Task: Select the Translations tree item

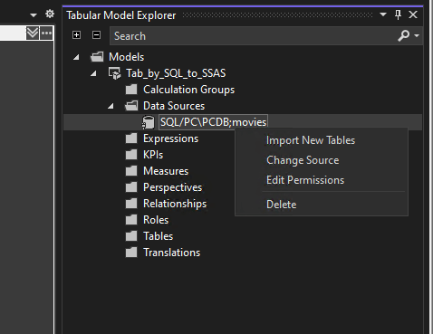Action: tap(171, 253)
